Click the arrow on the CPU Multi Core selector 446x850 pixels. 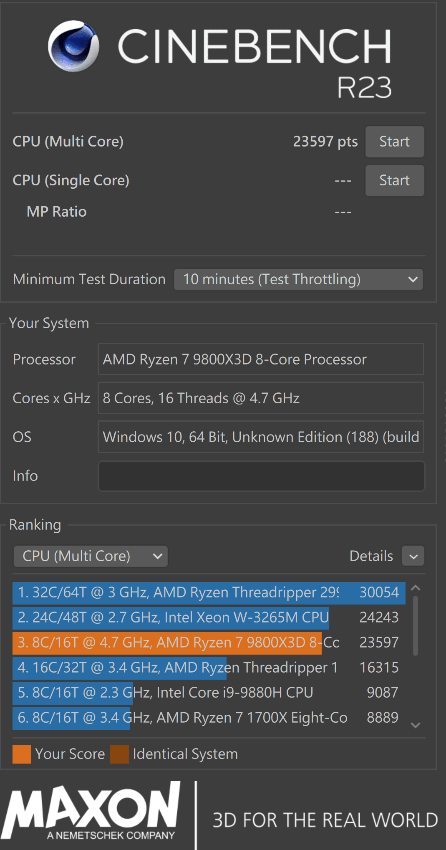coord(157,556)
